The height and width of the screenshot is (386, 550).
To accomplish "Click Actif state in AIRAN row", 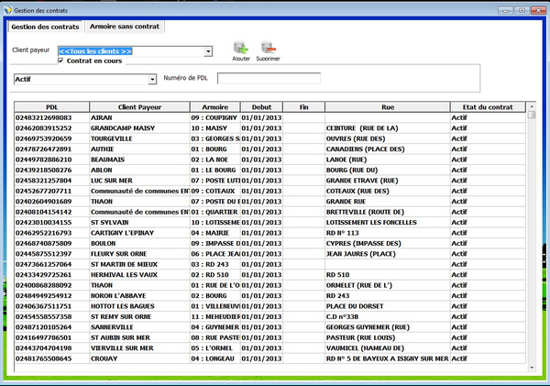I will click(x=488, y=117).
